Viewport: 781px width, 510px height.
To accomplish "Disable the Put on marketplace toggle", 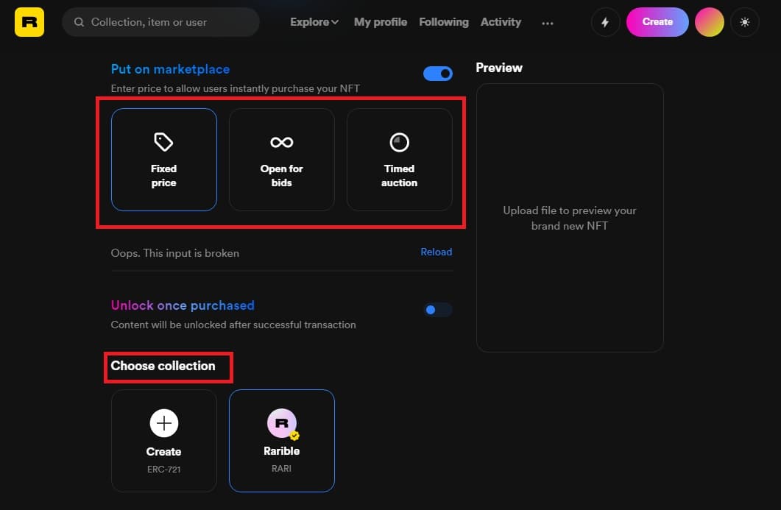I will point(438,74).
